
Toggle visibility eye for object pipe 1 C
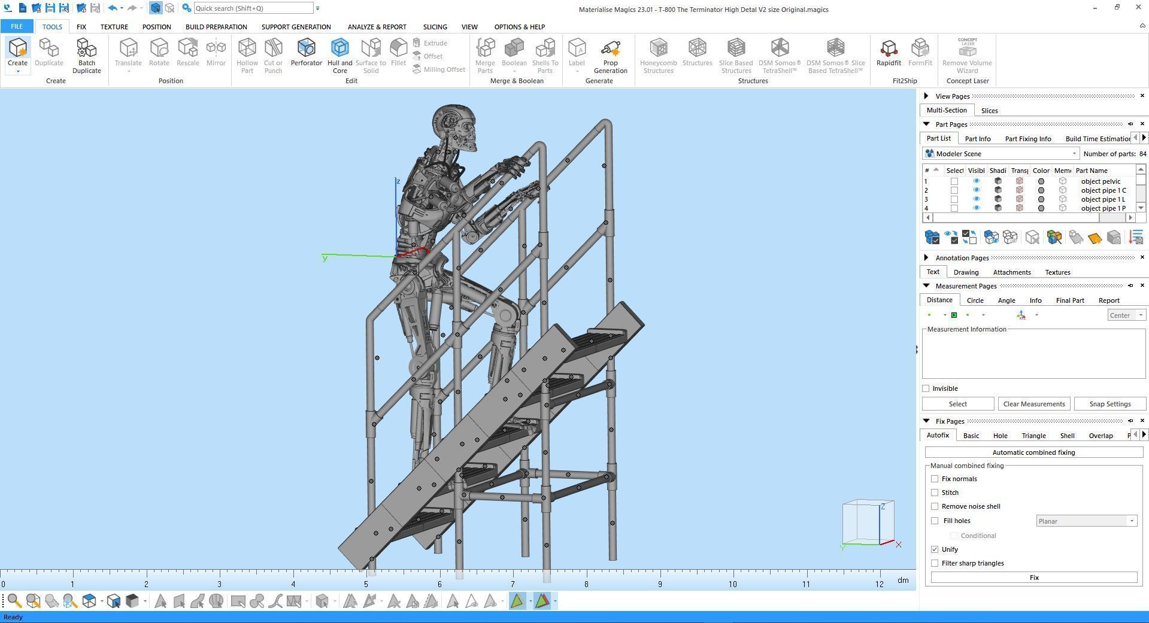[x=976, y=190]
